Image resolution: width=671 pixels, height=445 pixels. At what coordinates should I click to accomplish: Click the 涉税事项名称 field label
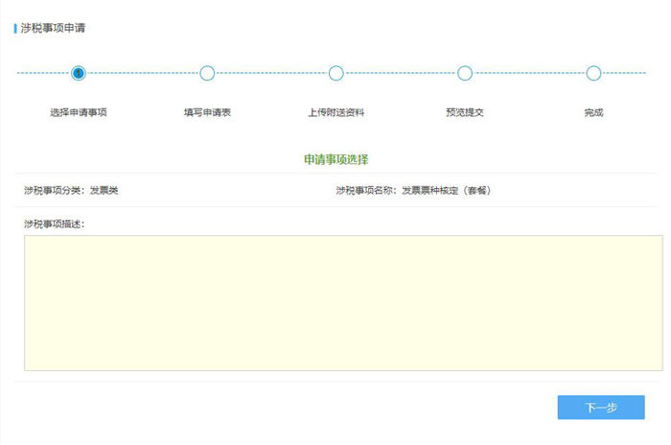click(367, 191)
